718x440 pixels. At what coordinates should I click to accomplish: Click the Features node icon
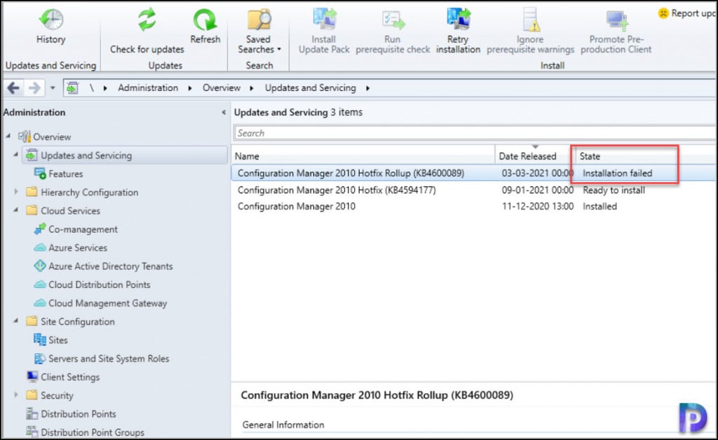coord(40,174)
